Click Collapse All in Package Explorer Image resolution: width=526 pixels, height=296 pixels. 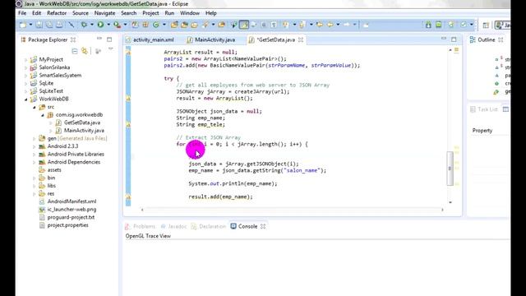(x=75, y=51)
